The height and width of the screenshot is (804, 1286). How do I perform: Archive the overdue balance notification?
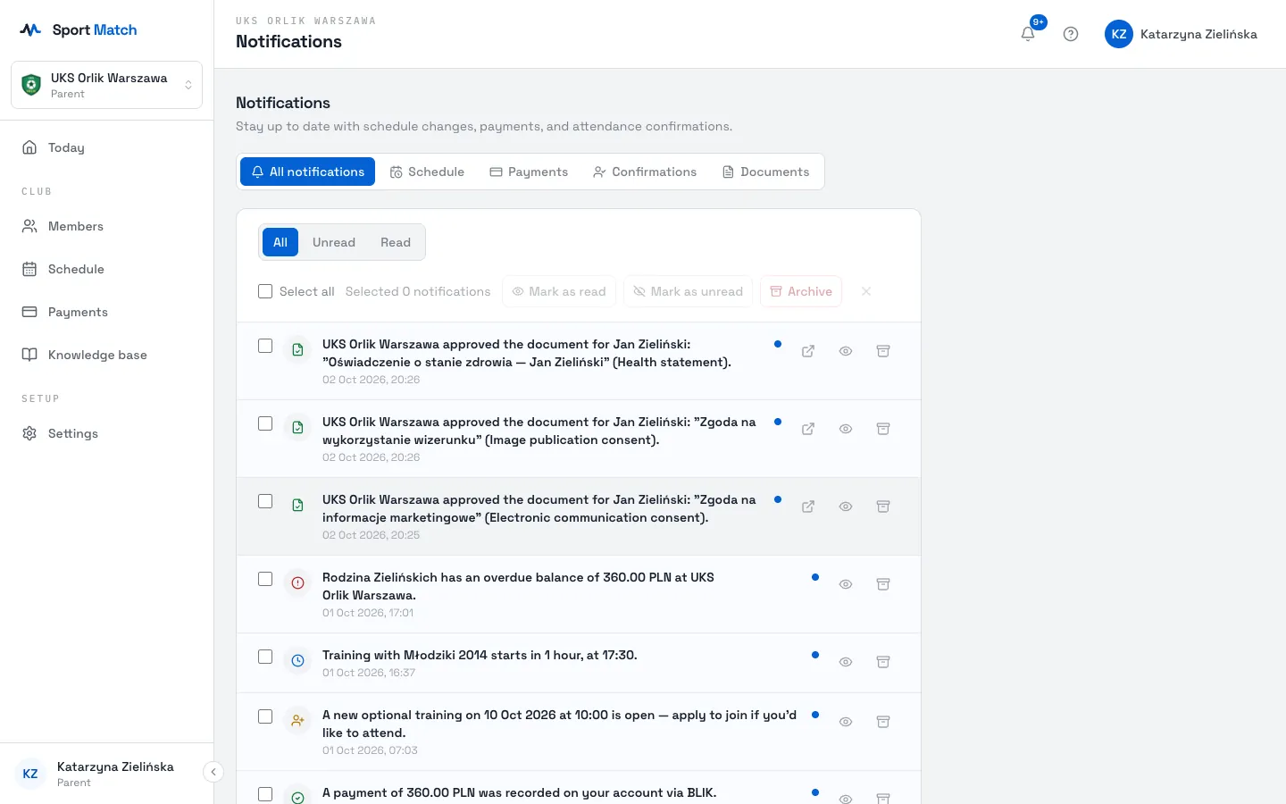point(883,584)
